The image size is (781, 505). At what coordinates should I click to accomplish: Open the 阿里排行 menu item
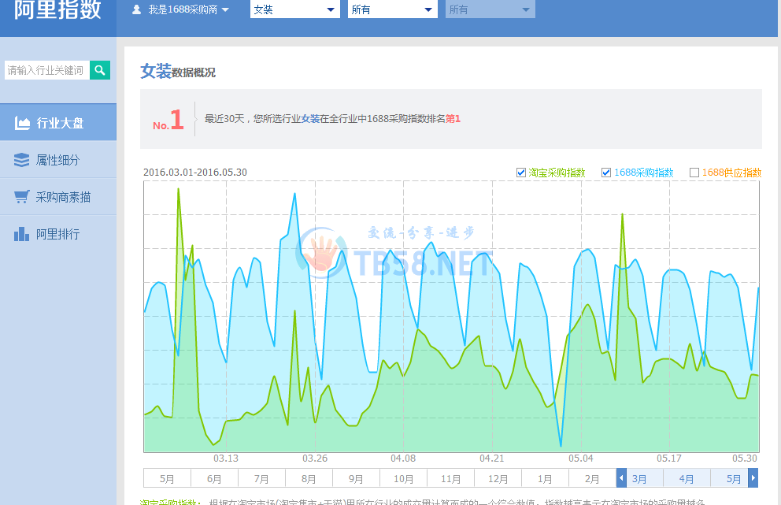(58, 234)
